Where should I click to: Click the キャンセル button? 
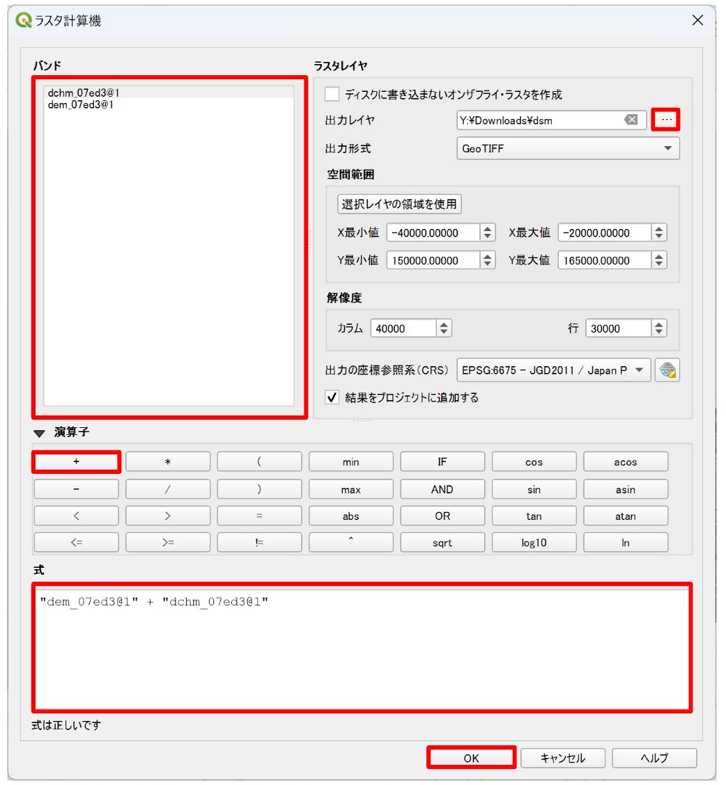(563, 757)
